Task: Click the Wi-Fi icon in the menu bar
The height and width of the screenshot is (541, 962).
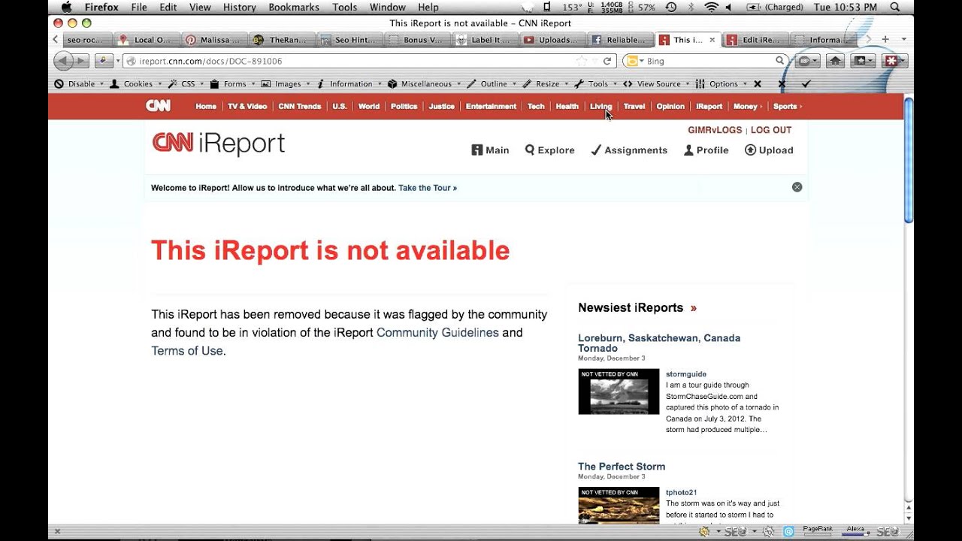Action: (711, 8)
